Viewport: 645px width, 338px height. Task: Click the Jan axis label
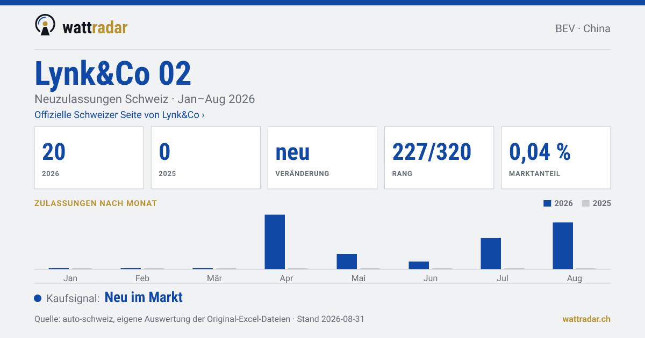click(70, 278)
